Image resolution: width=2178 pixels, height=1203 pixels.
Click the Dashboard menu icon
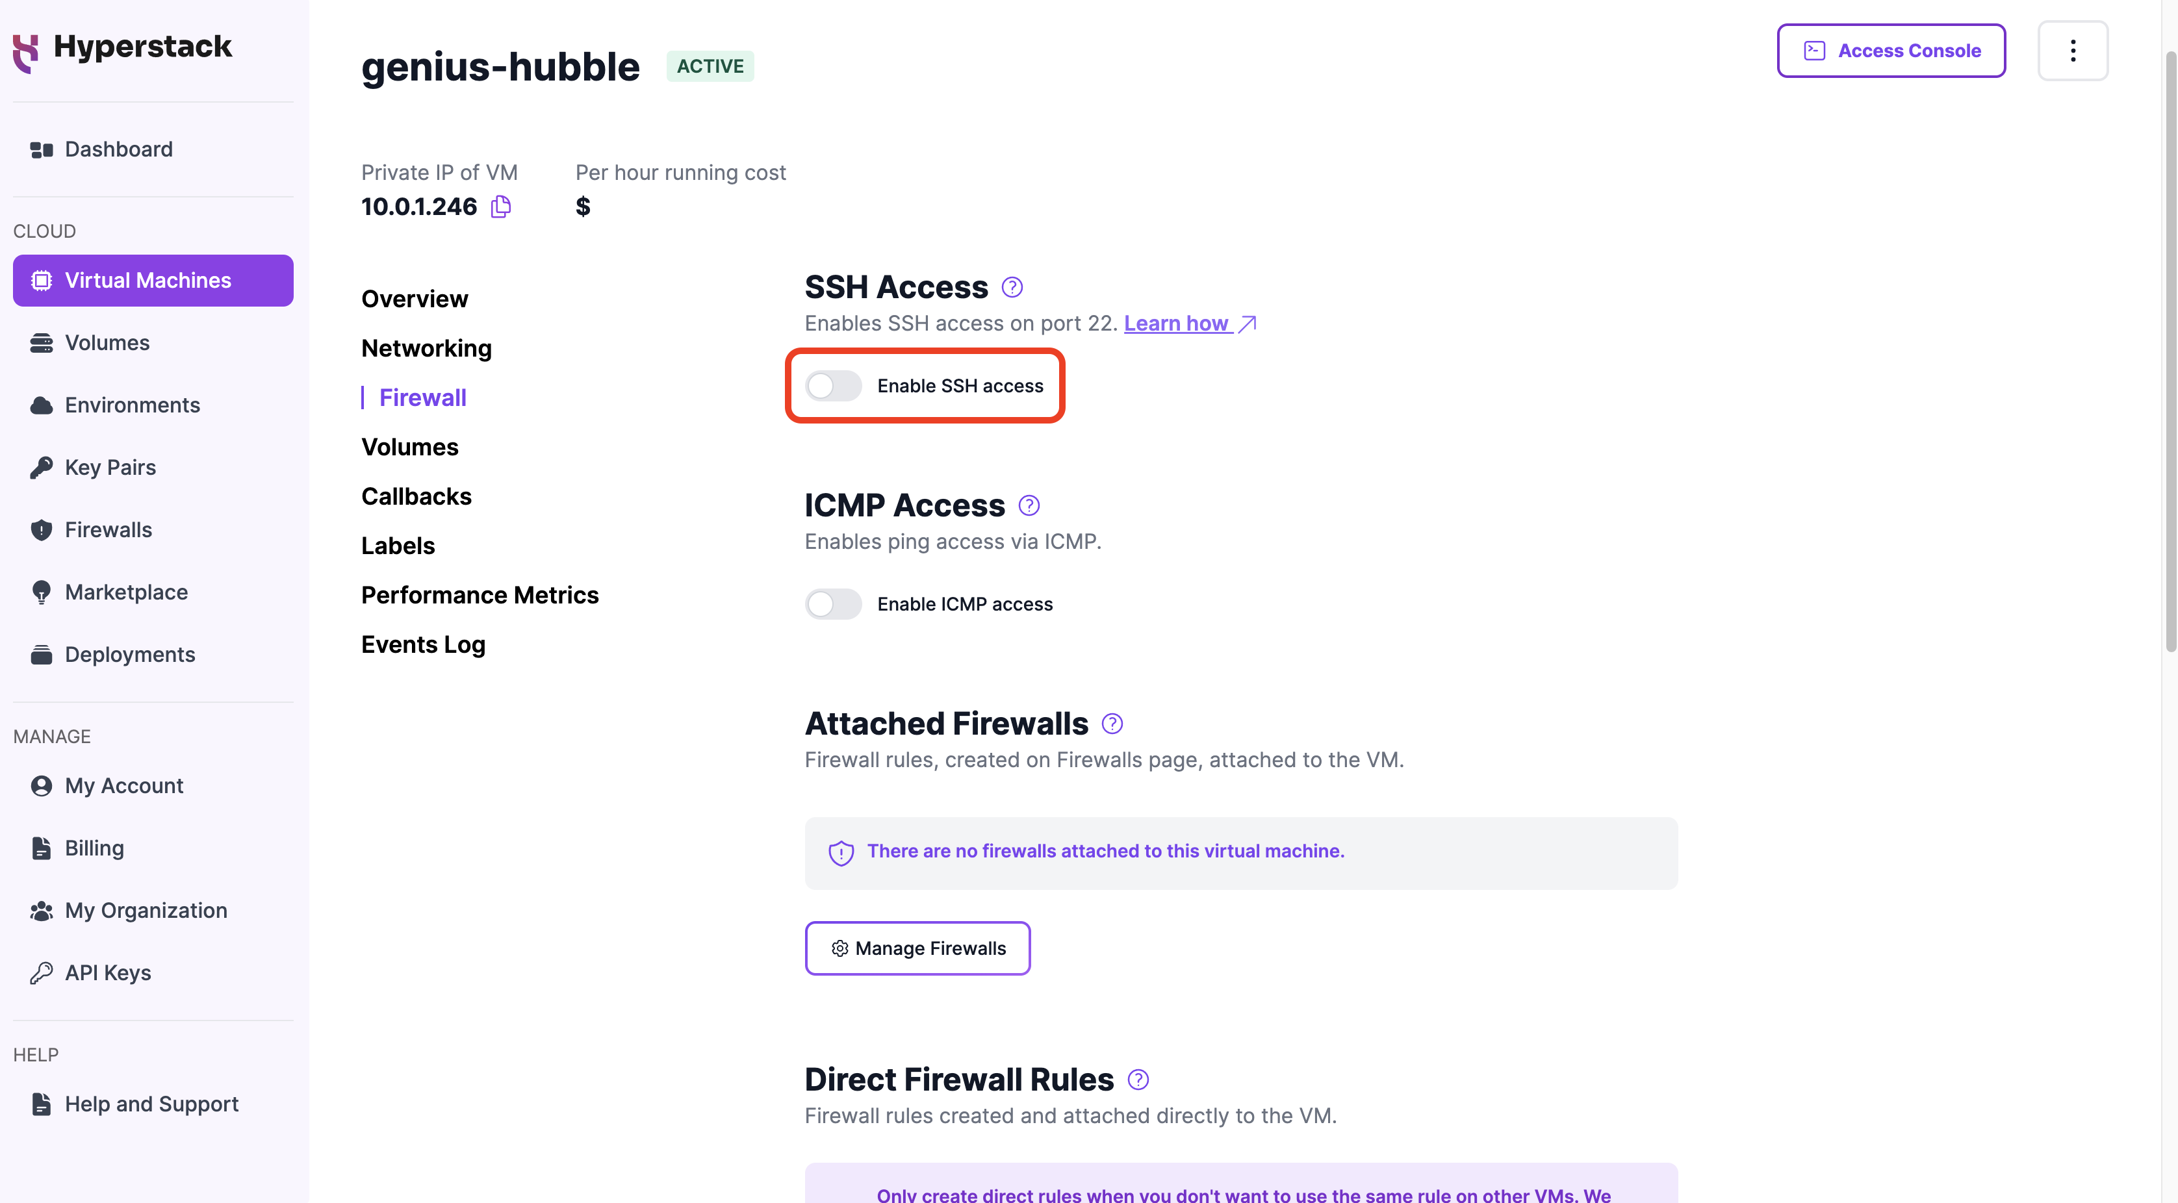pyautogui.click(x=40, y=147)
